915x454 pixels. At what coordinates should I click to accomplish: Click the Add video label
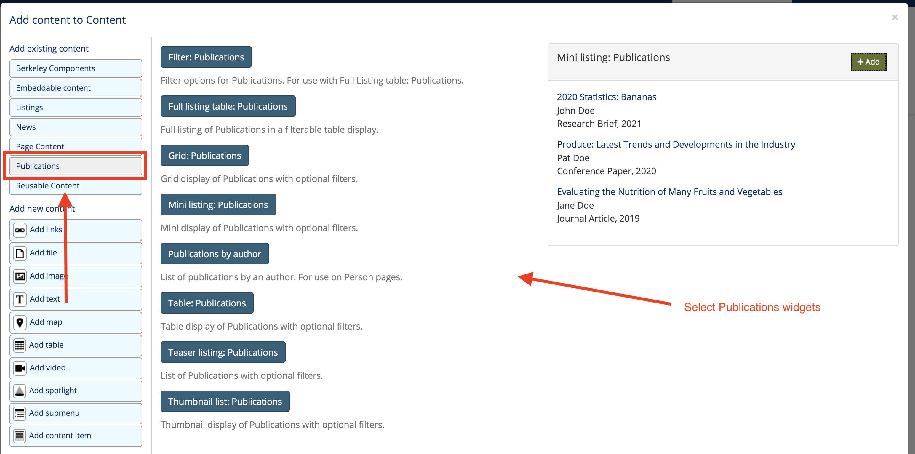click(48, 368)
